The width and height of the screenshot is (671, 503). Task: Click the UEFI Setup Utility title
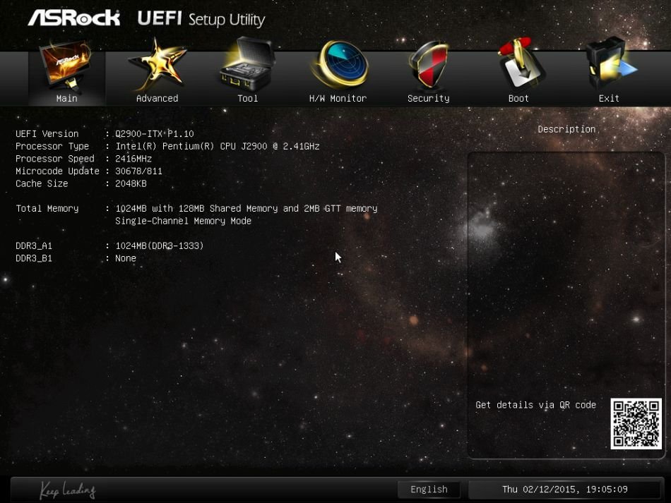tap(201, 19)
